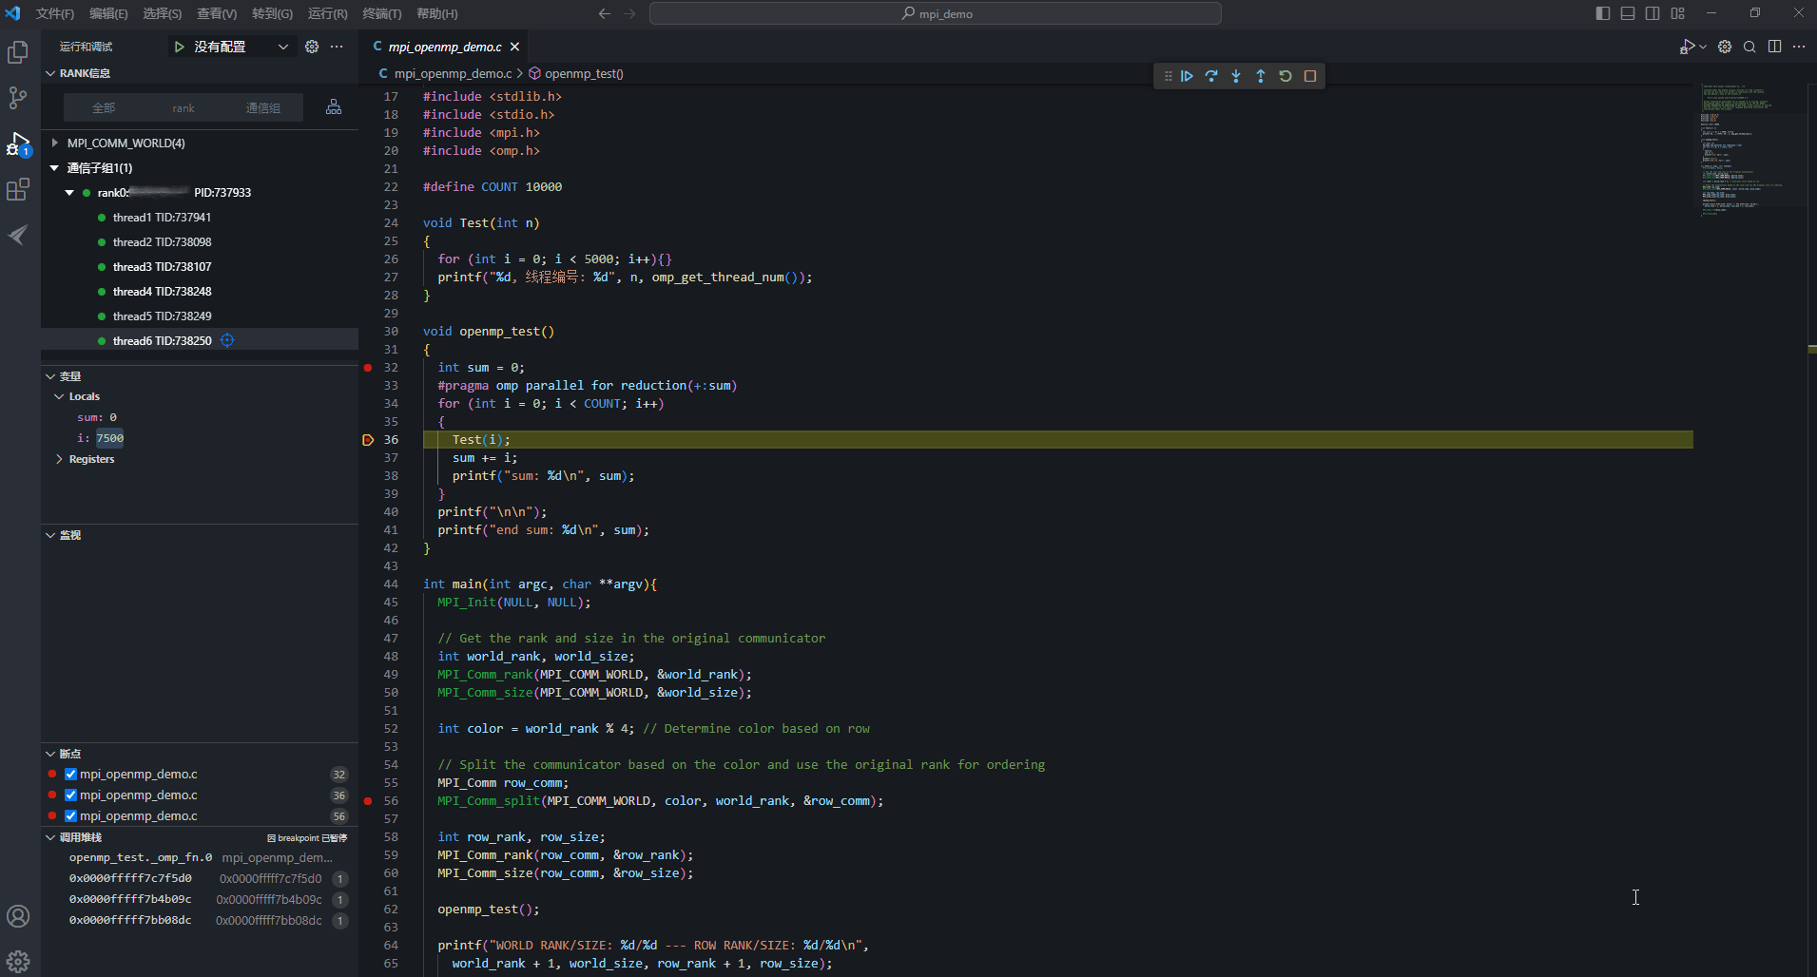
Task: Open the run dropdown arrow in editor title
Action: 1703,47
